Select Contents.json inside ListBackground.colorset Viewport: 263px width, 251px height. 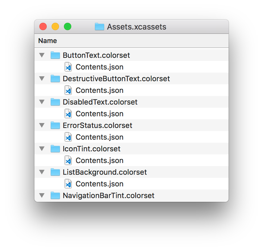point(99,184)
